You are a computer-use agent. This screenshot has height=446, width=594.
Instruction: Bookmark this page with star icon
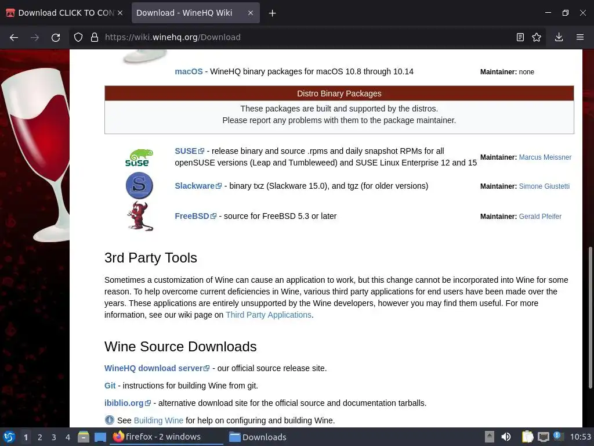point(537,37)
